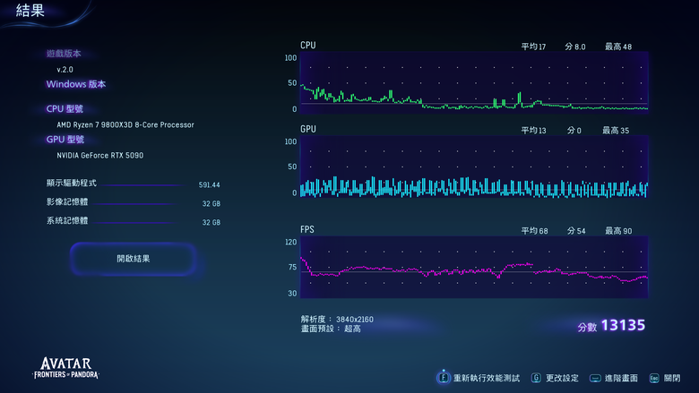Screen dimensions: 699x393
Task: Click the resolution text 3840x2160
Action: click(354, 319)
